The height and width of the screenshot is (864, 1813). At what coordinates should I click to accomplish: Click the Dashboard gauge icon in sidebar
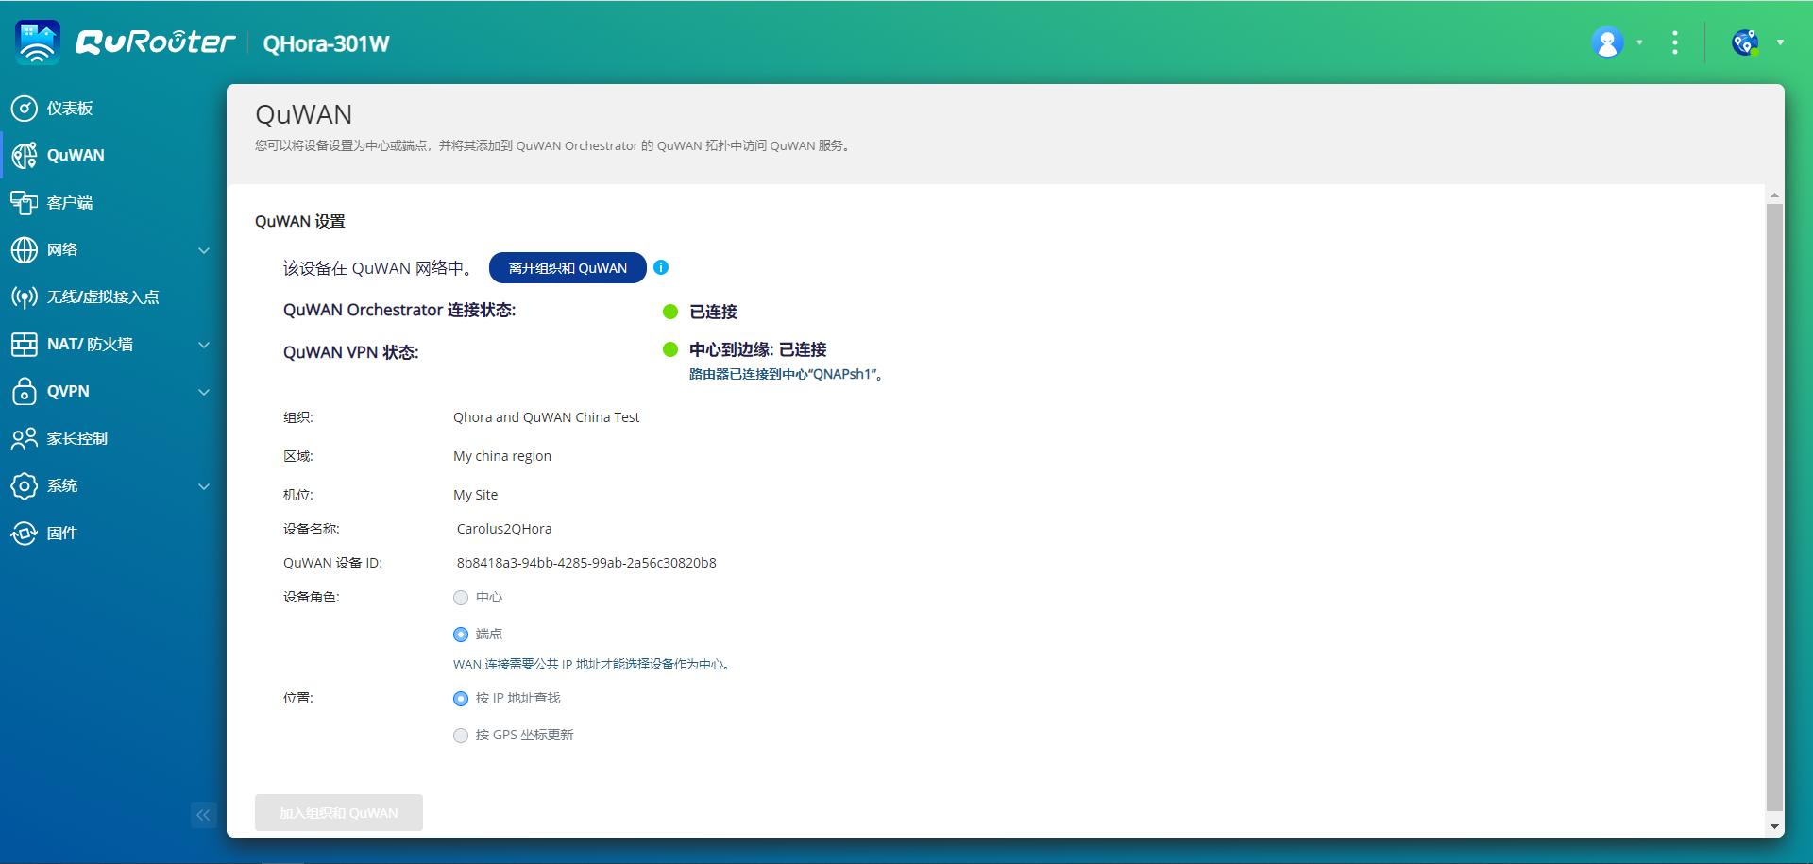tap(25, 109)
